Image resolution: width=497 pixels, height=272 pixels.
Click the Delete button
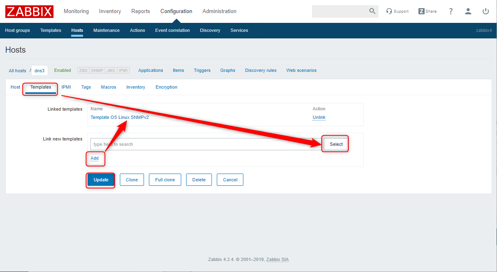[199, 180]
